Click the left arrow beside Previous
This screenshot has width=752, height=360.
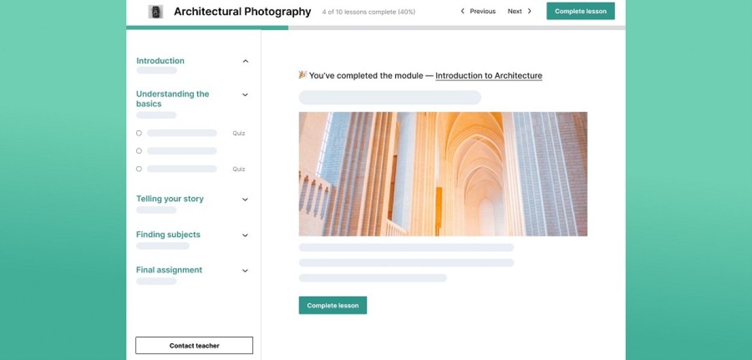463,11
